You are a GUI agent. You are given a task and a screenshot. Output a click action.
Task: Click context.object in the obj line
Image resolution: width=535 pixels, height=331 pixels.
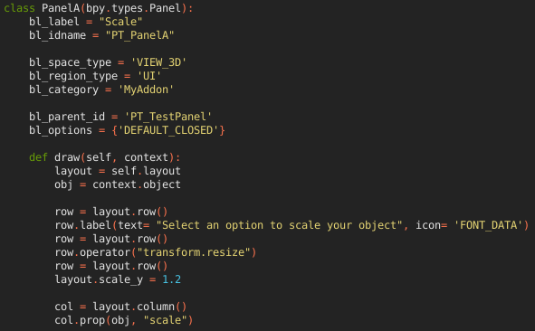(x=137, y=184)
